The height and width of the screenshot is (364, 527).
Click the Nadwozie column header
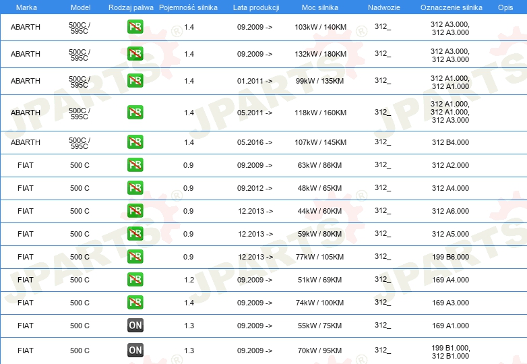click(384, 7)
